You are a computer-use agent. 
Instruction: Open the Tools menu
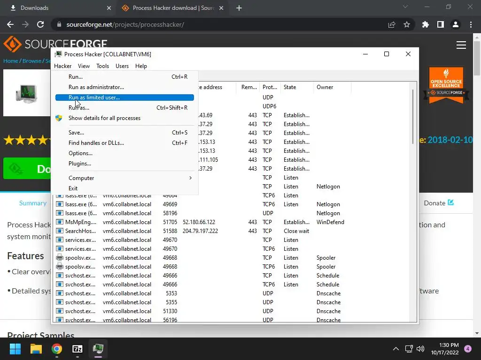pos(102,66)
